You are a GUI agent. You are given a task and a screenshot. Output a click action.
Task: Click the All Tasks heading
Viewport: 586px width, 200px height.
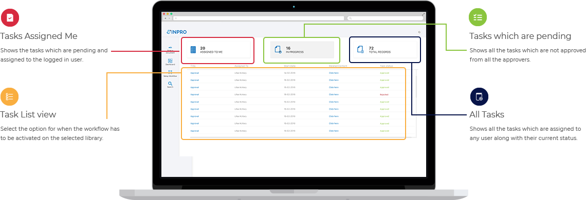[487, 114]
